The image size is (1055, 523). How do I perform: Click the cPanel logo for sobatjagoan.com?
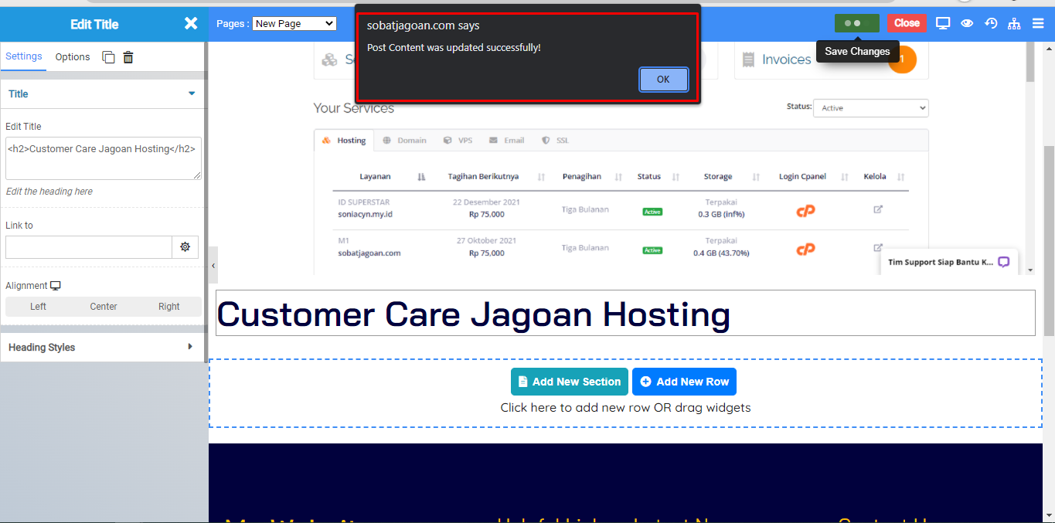pyautogui.click(x=806, y=249)
